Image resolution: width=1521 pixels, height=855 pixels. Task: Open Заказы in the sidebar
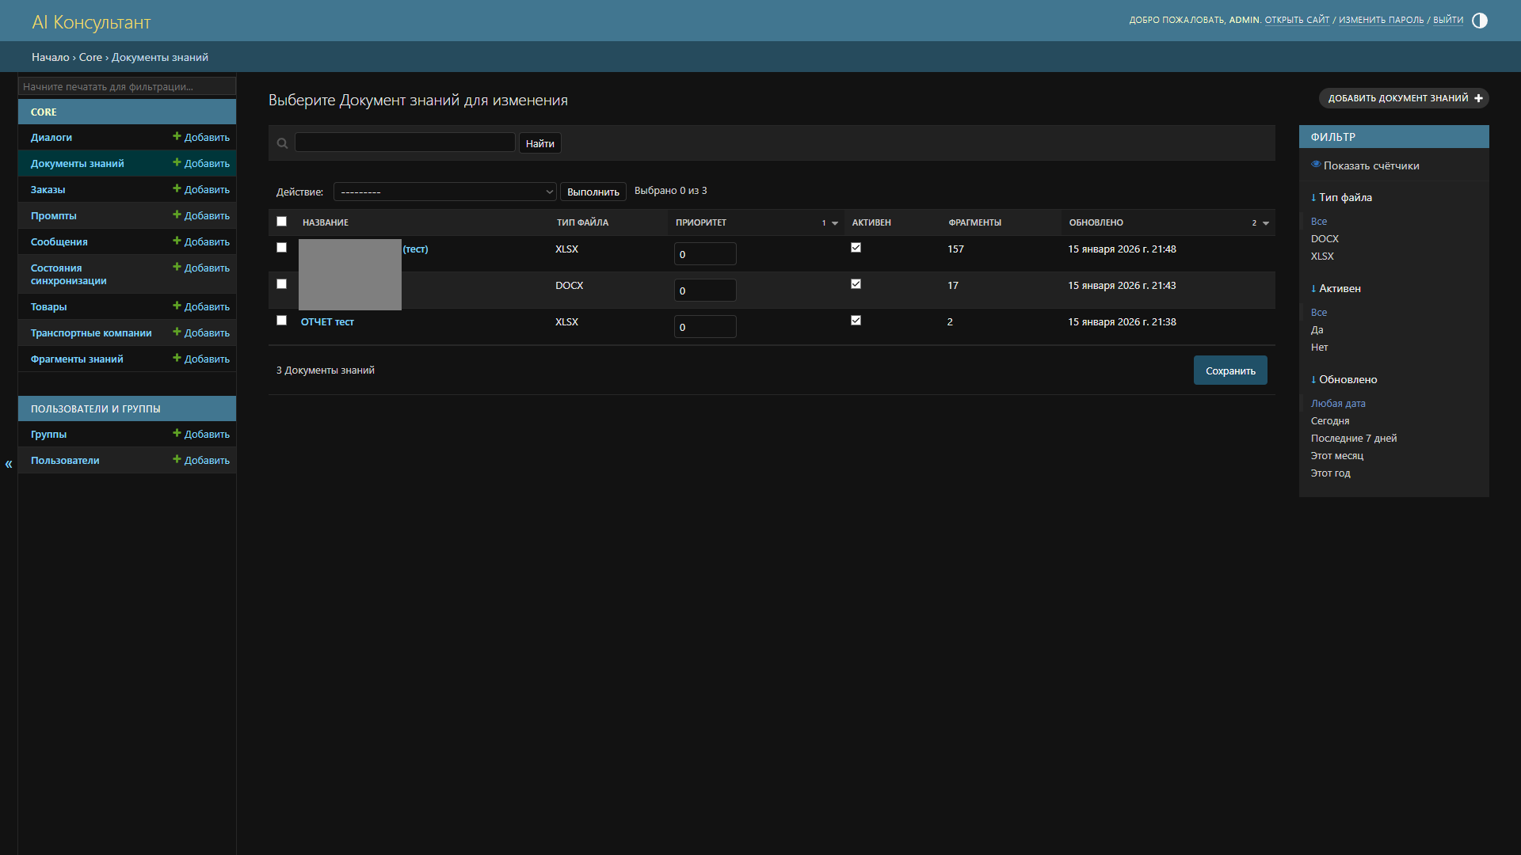pyautogui.click(x=48, y=189)
